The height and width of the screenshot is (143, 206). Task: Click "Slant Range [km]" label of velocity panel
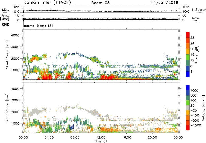tap(7, 108)
